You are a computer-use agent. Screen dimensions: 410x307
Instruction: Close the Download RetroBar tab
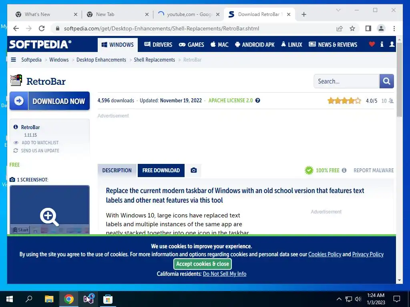tap(288, 14)
